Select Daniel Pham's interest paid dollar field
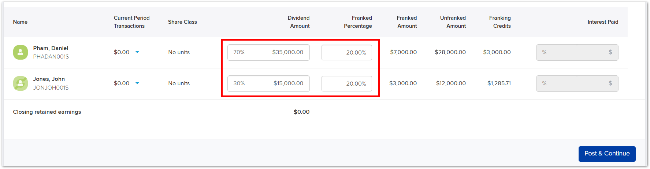Viewport: 650px width, 169px height. (598, 52)
